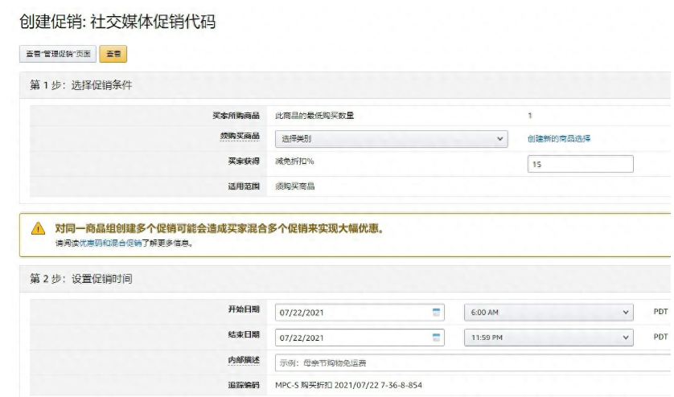
Task: Click the 减免折扣% text
Action: [294, 161]
